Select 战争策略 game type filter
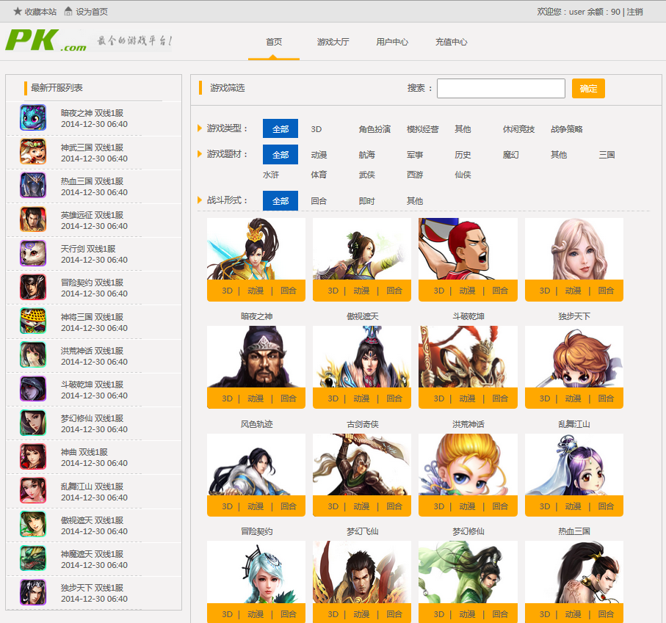Viewport: 666px width, 623px height. tap(567, 129)
